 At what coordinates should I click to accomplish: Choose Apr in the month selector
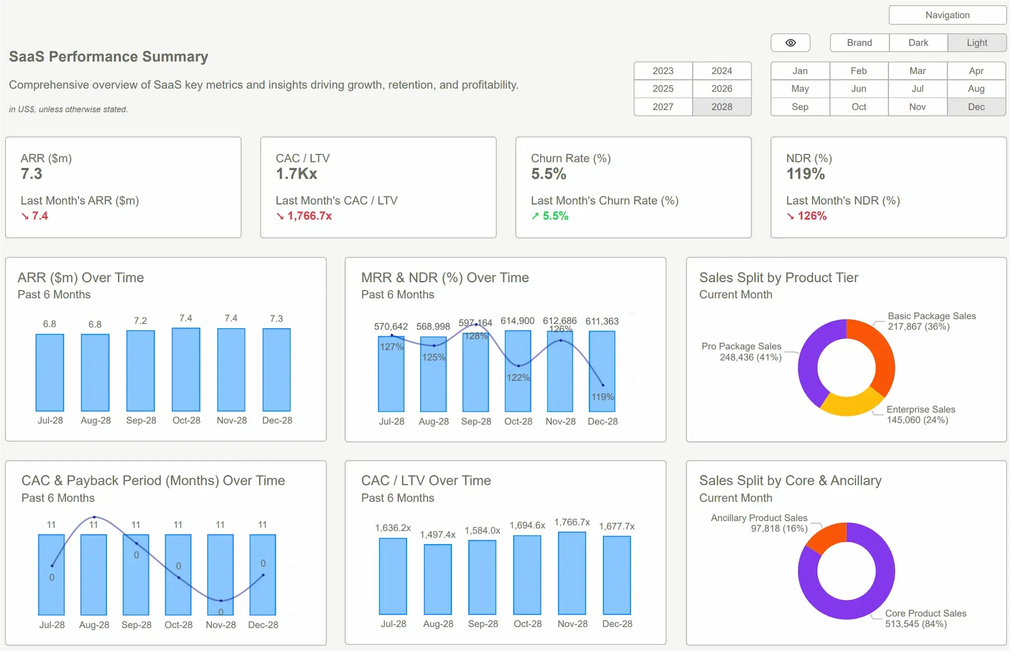976,71
